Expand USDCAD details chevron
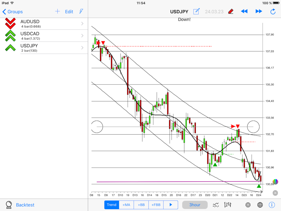 tap(82, 36)
